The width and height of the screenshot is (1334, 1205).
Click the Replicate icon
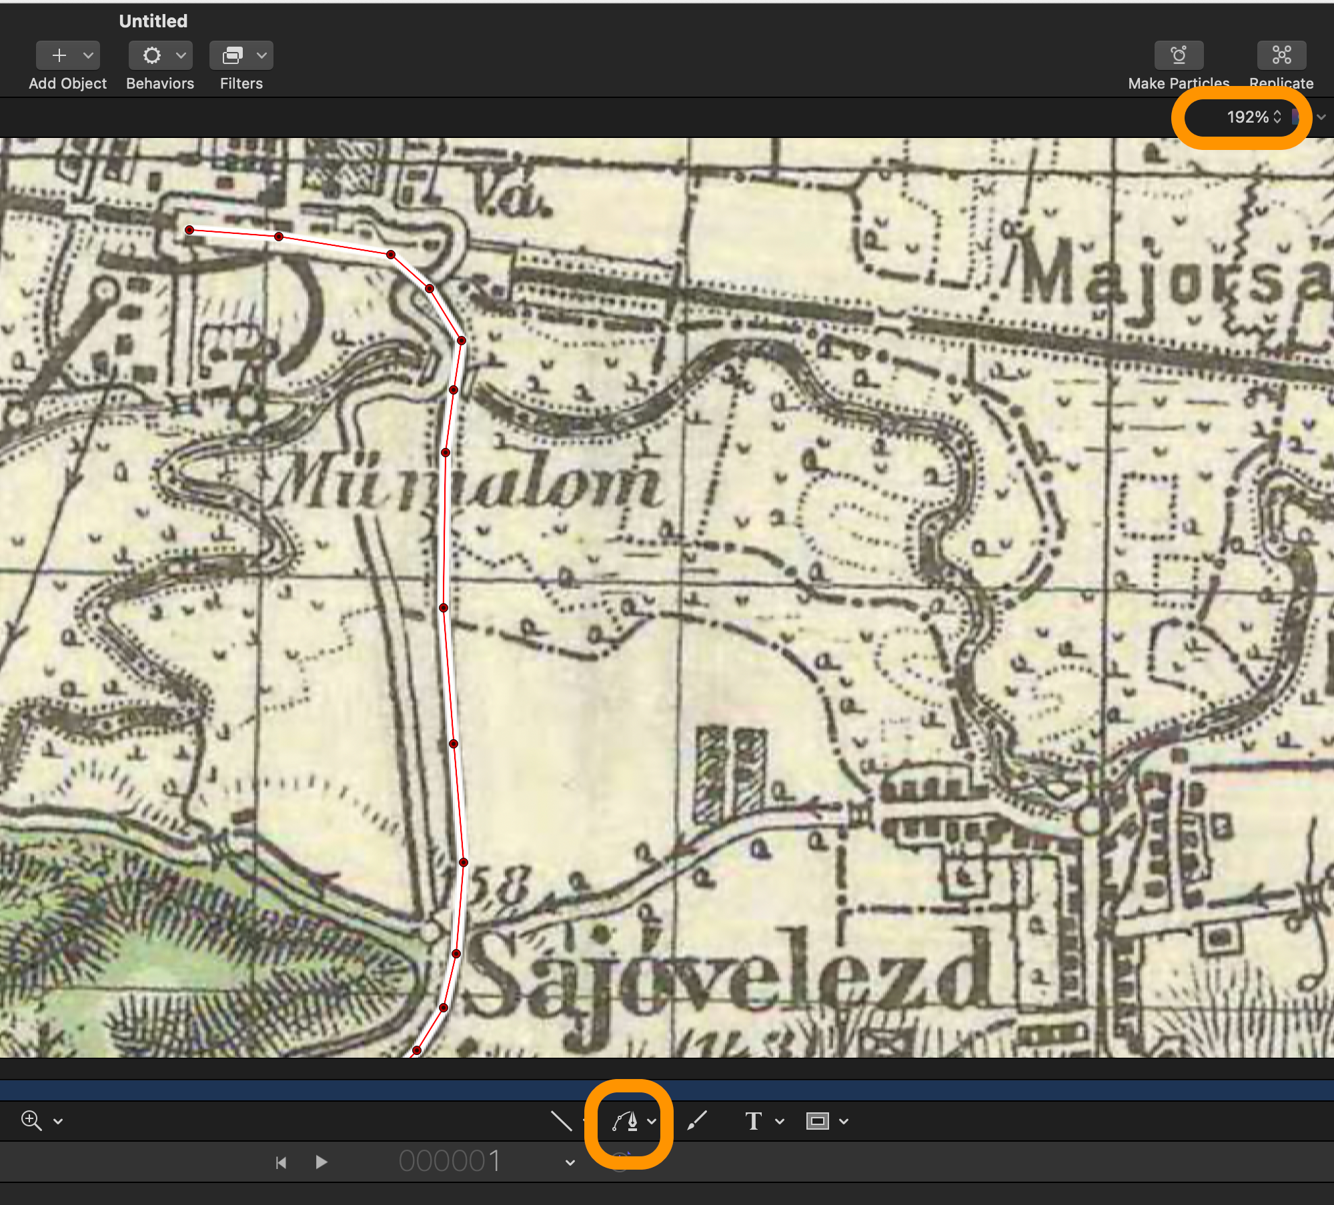click(x=1281, y=55)
